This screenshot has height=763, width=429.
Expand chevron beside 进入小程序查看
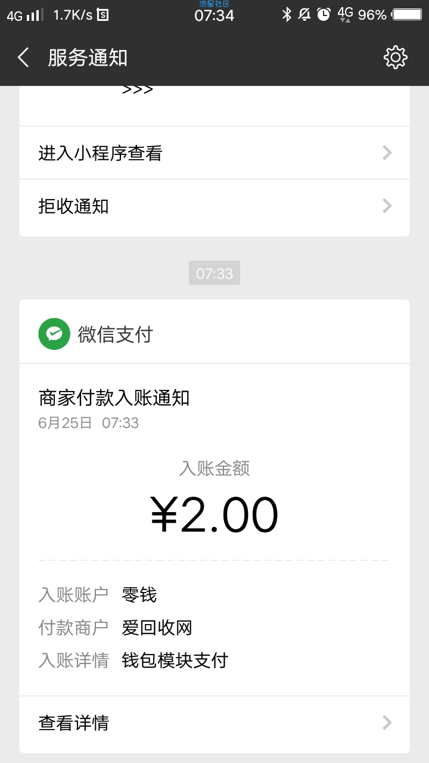tap(387, 153)
